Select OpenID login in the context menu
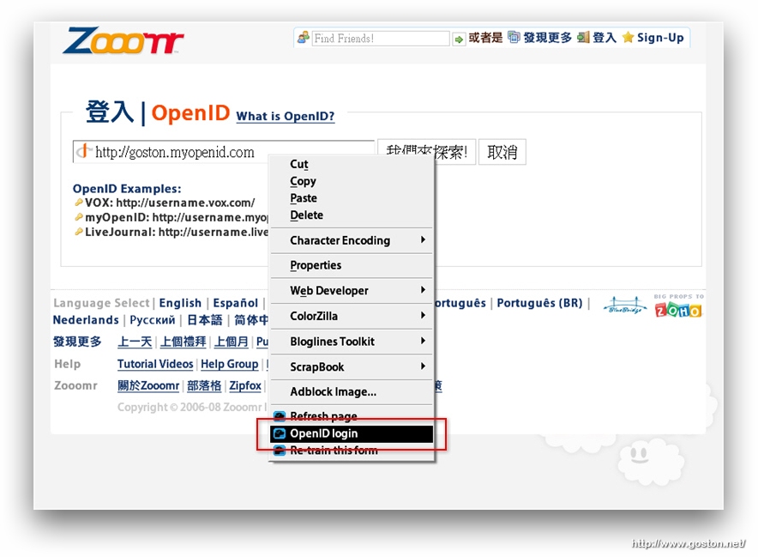The width and height of the screenshot is (758, 557). [x=352, y=433]
